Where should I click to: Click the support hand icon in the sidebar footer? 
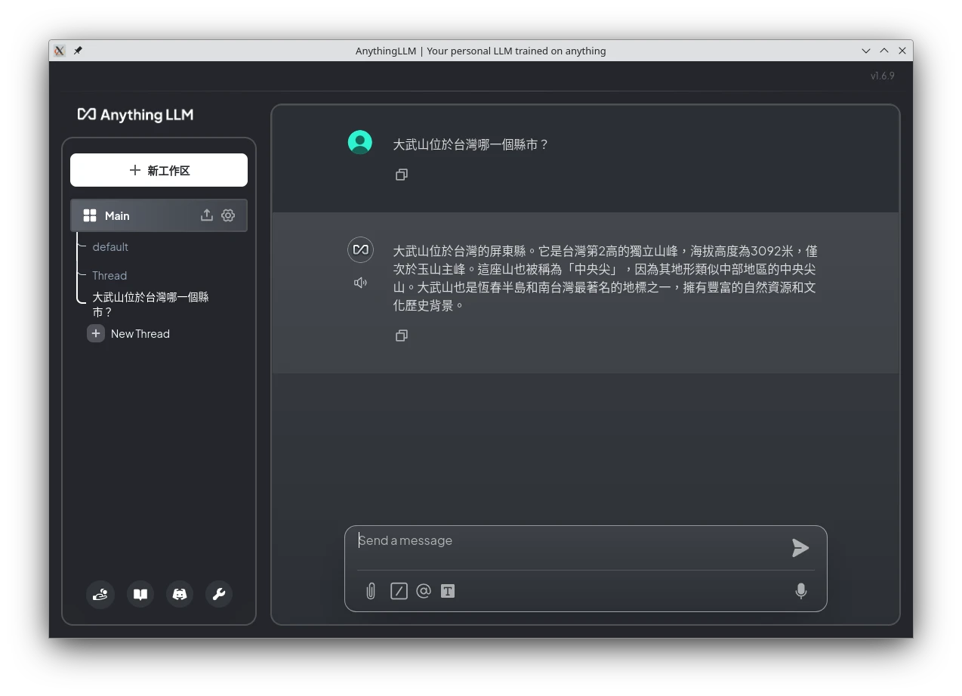pyautogui.click(x=100, y=594)
